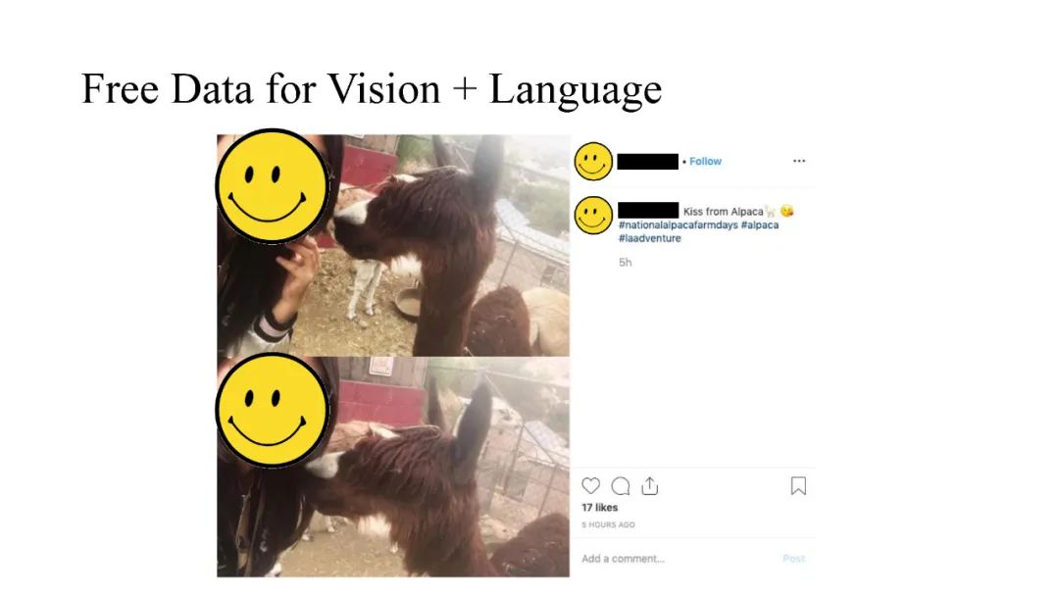This screenshot has height=596, width=1059.
Task: Click the redacted username before the caption
Action: 648,210
